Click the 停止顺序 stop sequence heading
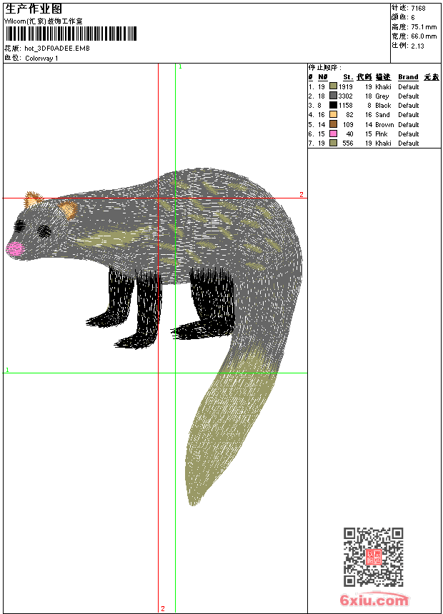443x614 pixels. (325, 68)
